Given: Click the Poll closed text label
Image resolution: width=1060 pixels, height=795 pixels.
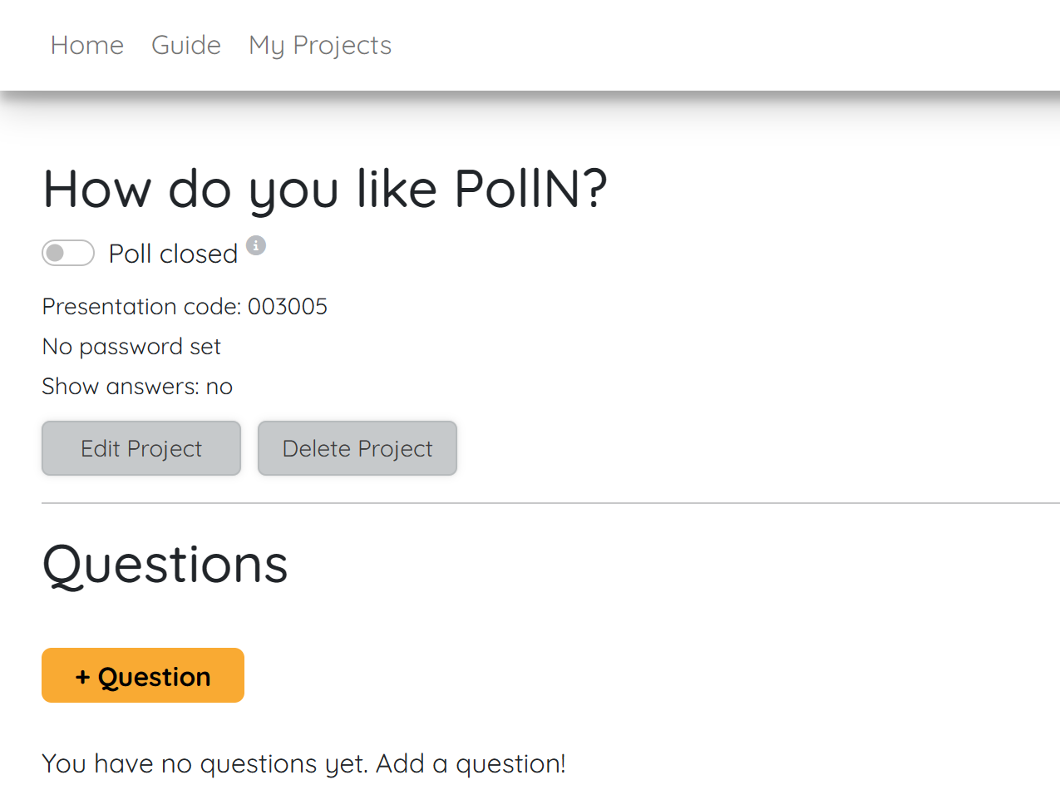Looking at the screenshot, I should (173, 253).
